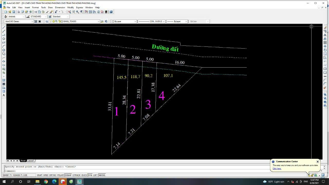Screen dimensions: 329x185
Task: Expand the linetype control showing CONTINUOUS
Action: (163, 21)
